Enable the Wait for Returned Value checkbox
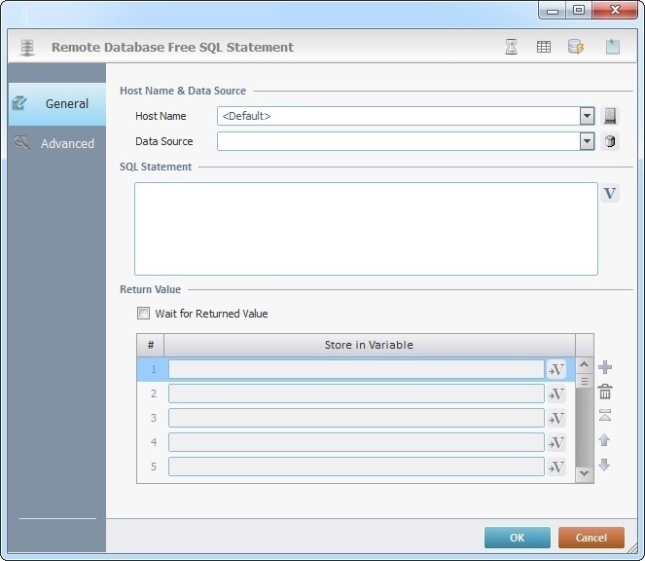The width and height of the screenshot is (645, 561). click(144, 314)
